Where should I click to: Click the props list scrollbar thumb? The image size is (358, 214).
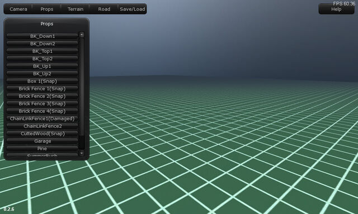[82, 86]
